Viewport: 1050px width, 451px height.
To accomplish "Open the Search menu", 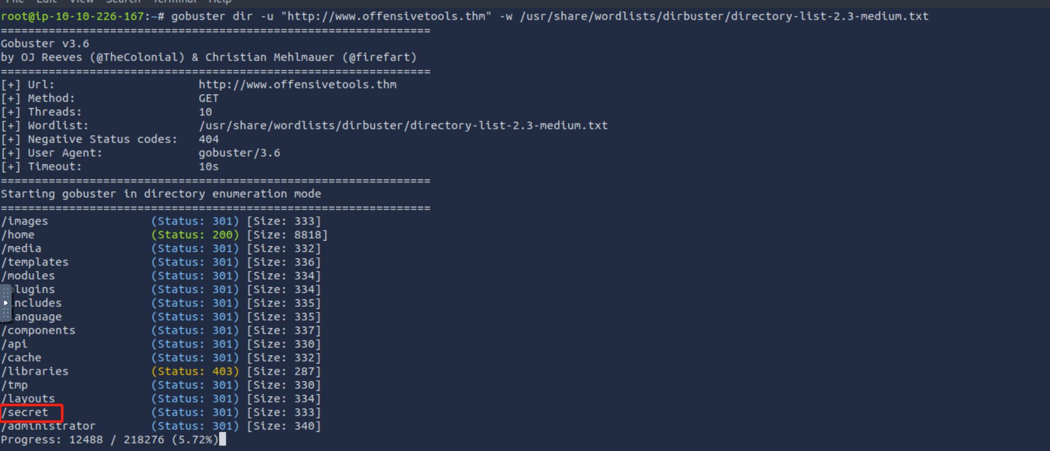I will pyautogui.click(x=123, y=2).
